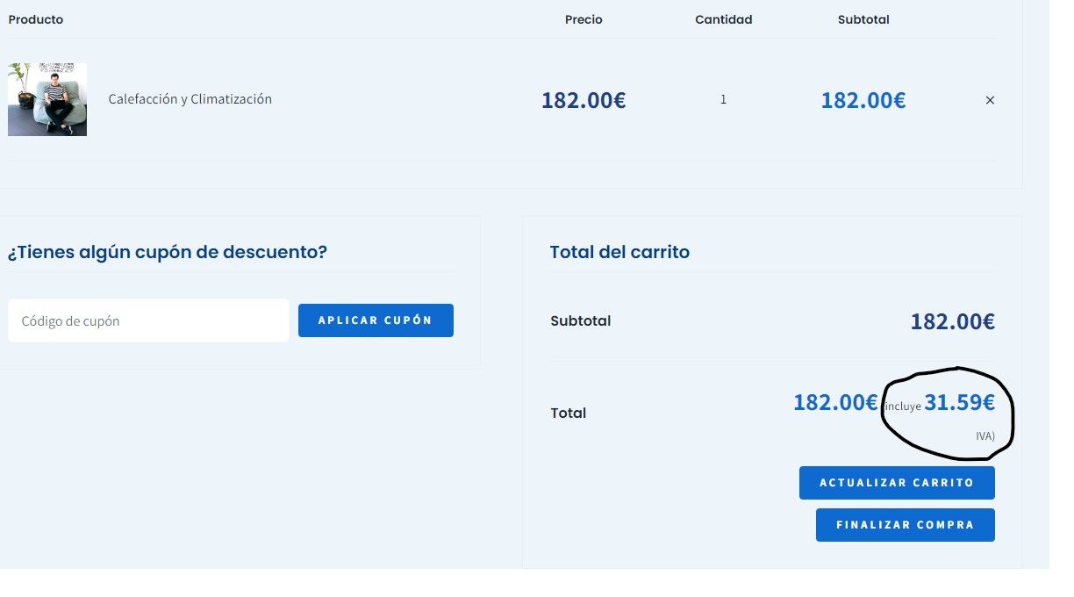This screenshot has width=1074, height=597.
Task: Proceed with FINALIZAR COMPRA button
Action: [x=906, y=525]
